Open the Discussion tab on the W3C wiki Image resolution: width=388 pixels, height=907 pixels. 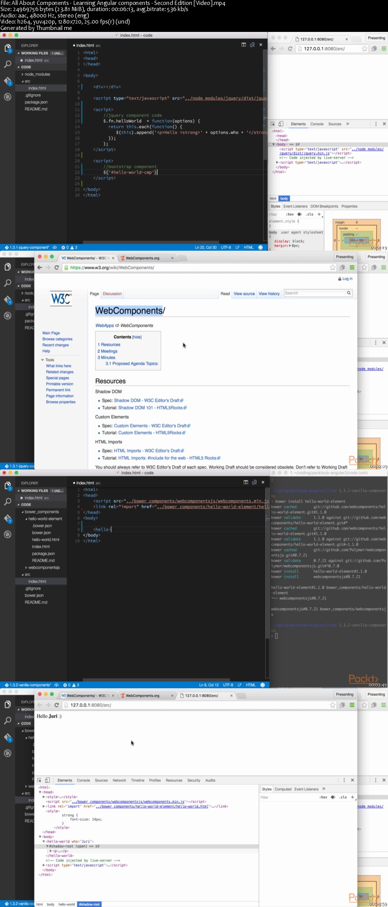[x=112, y=294]
